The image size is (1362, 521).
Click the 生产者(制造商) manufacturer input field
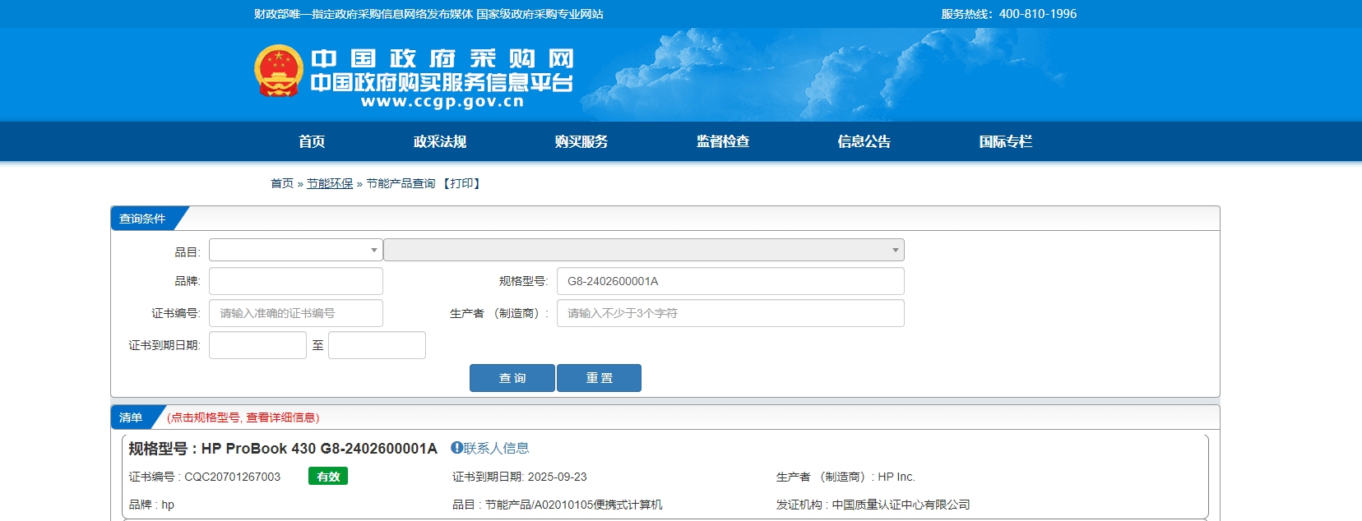pyautogui.click(x=730, y=313)
